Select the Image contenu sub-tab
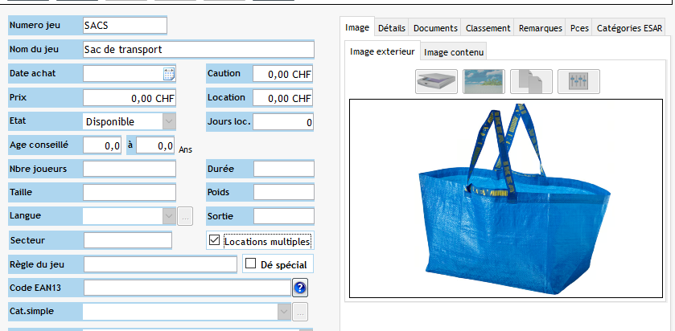 click(x=454, y=53)
